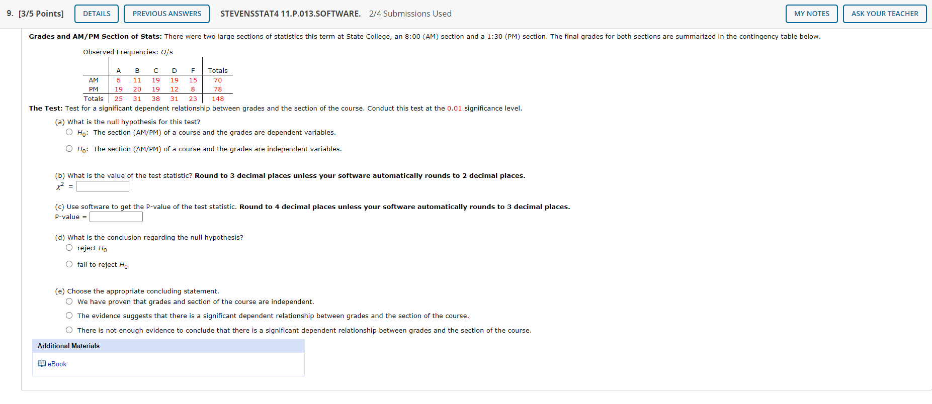
Task: Open the PREVIOUS ANSWERS view
Action: (166, 14)
